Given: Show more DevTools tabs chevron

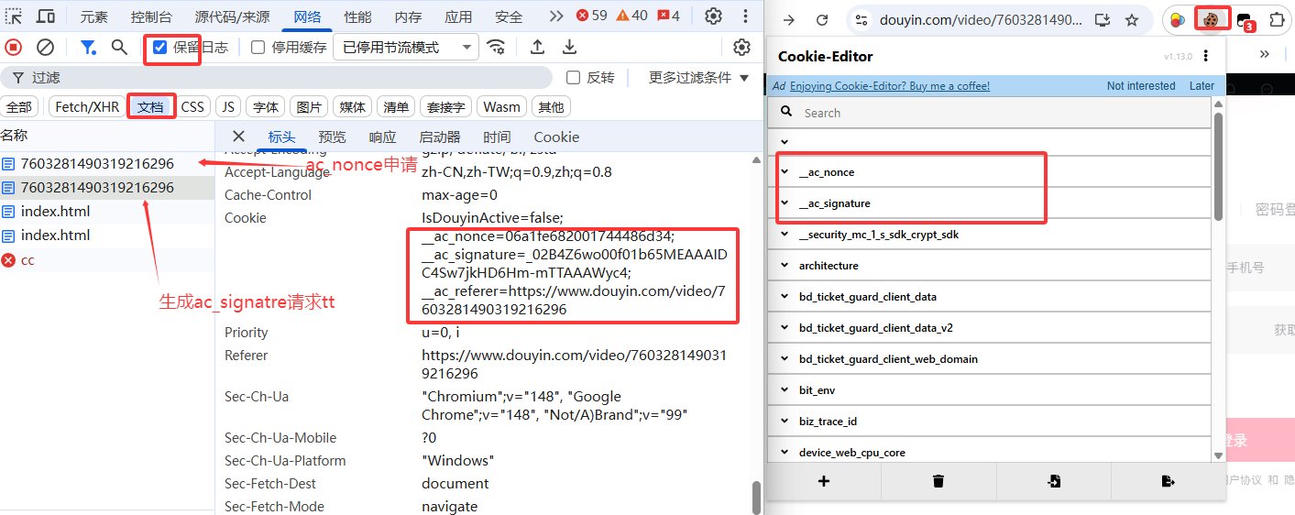Looking at the screenshot, I should tap(556, 16).
